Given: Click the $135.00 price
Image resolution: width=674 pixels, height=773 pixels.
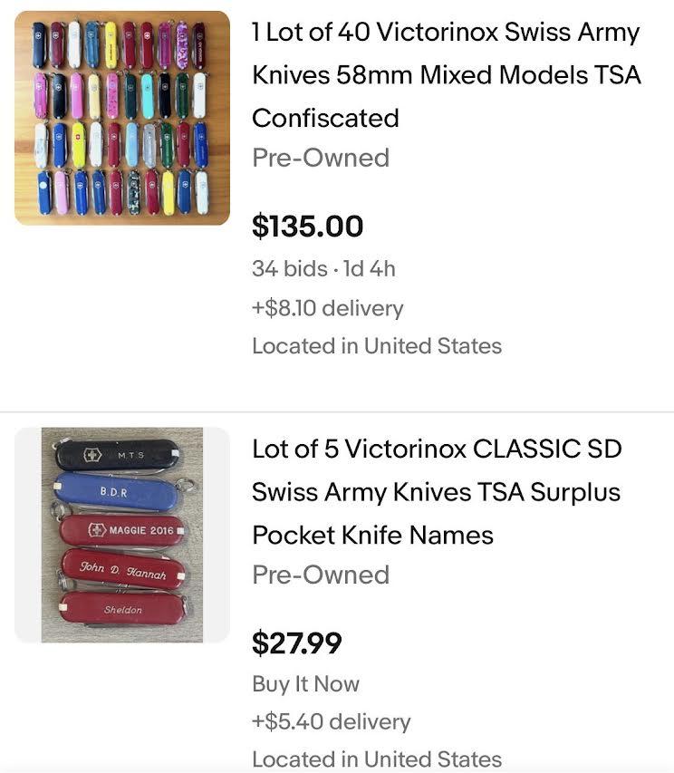Looking at the screenshot, I should click(307, 227).
